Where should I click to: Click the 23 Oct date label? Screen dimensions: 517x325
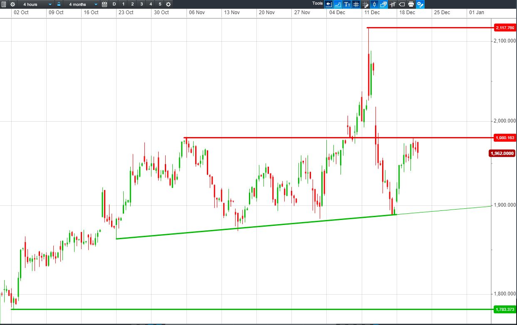[126, 12]
